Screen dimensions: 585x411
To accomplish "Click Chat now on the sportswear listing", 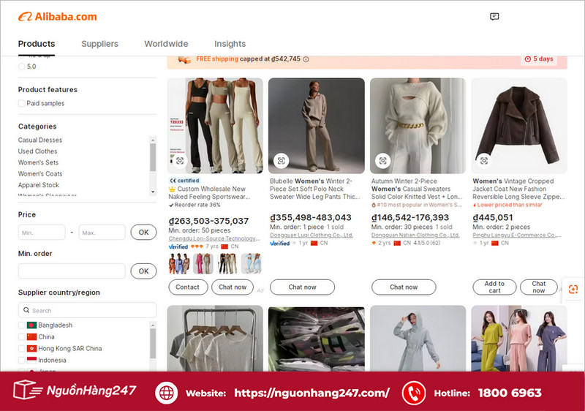I will point(233,287).
